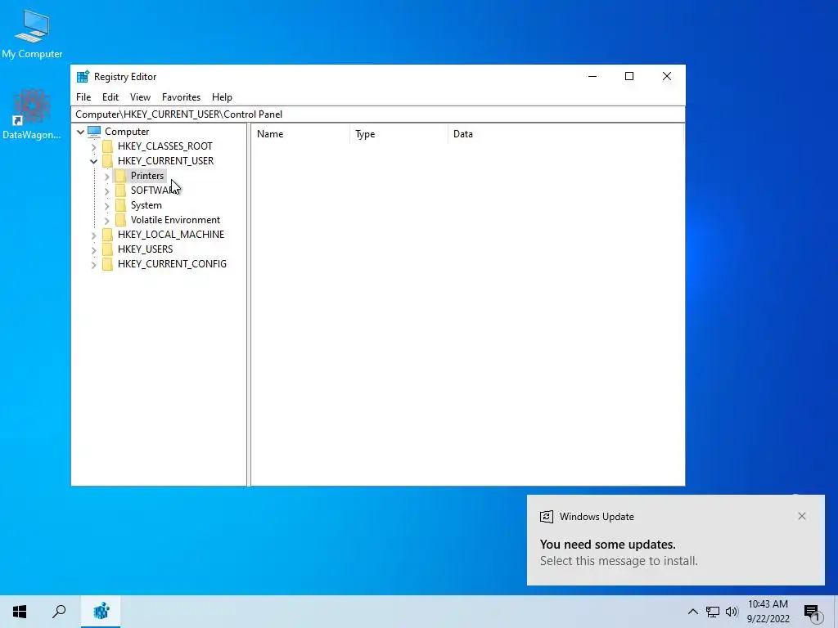This screenshot has width=838, height=628.
Task: Open the Edit menu
Action: tap(110, 97)
